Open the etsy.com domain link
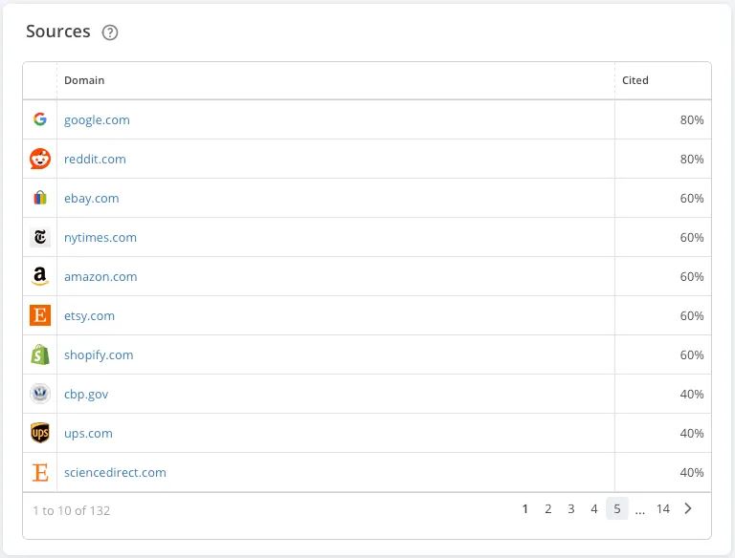The height and width of the screenshot is (558, 735). [x=89, y=316]
